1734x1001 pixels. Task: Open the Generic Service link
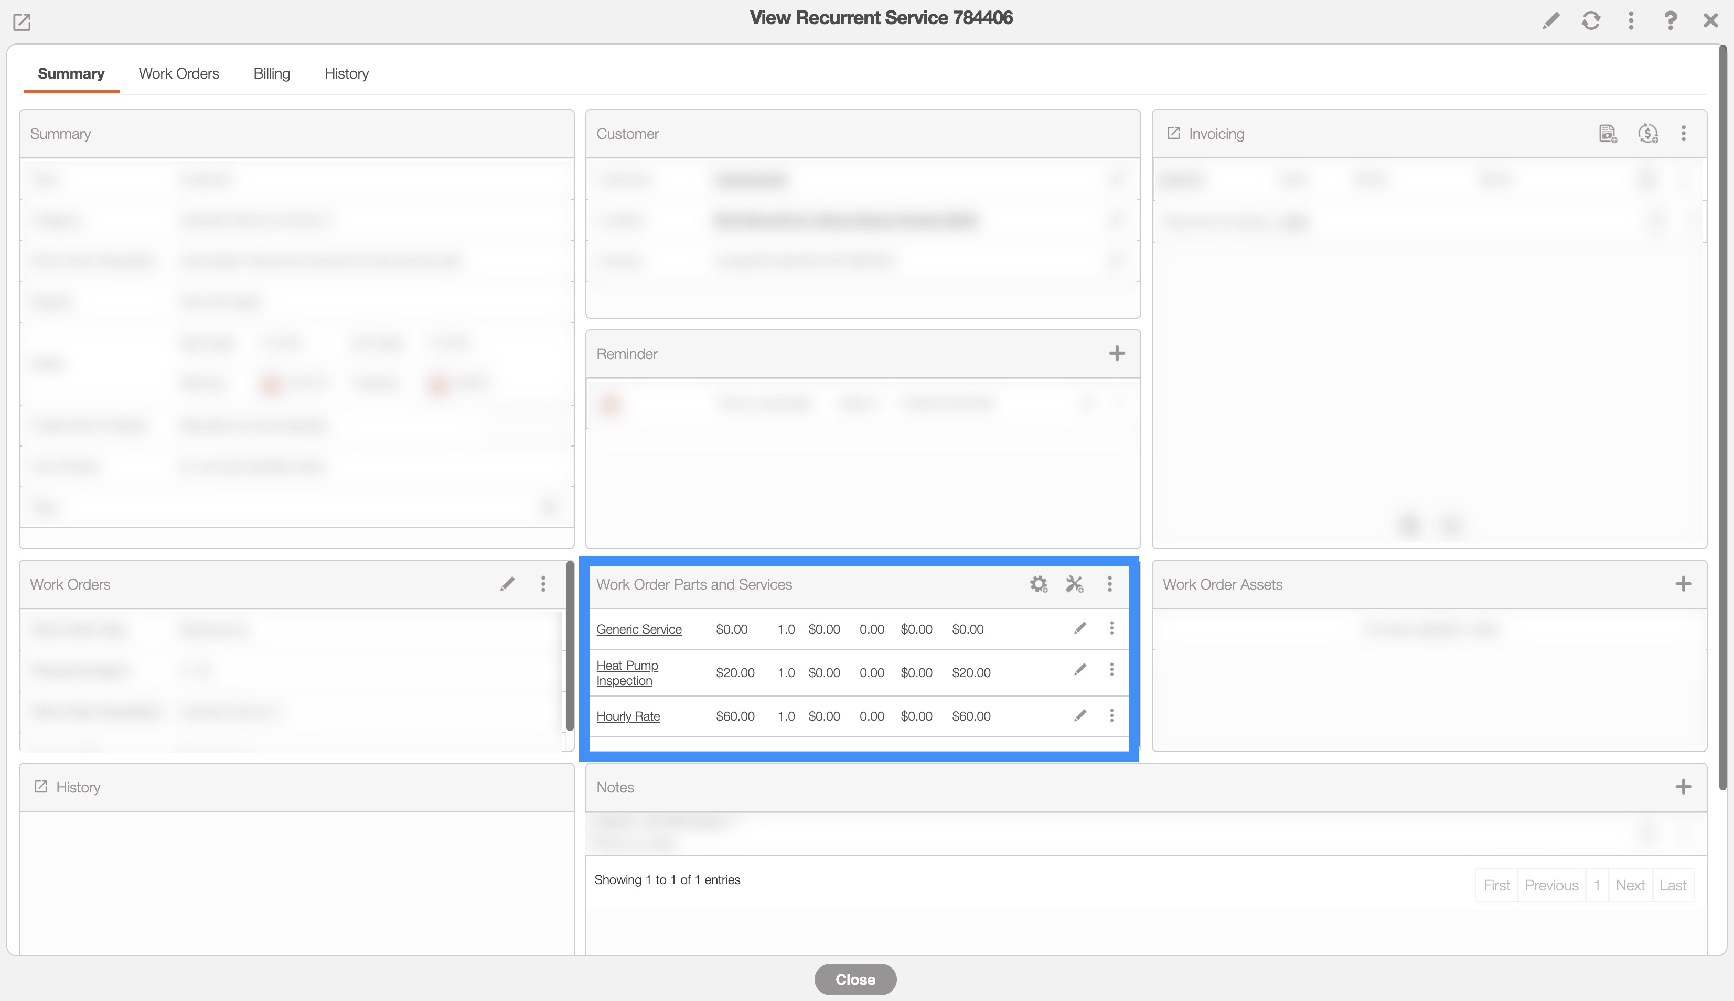point(638,629)
